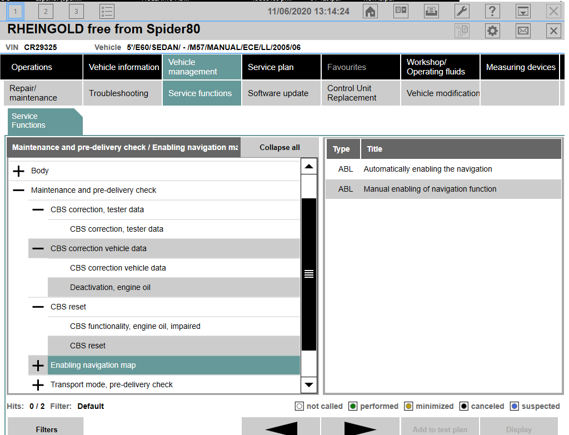Close the RHEINGOLD session with X
The image size is (569, 435).
(553, 31)
